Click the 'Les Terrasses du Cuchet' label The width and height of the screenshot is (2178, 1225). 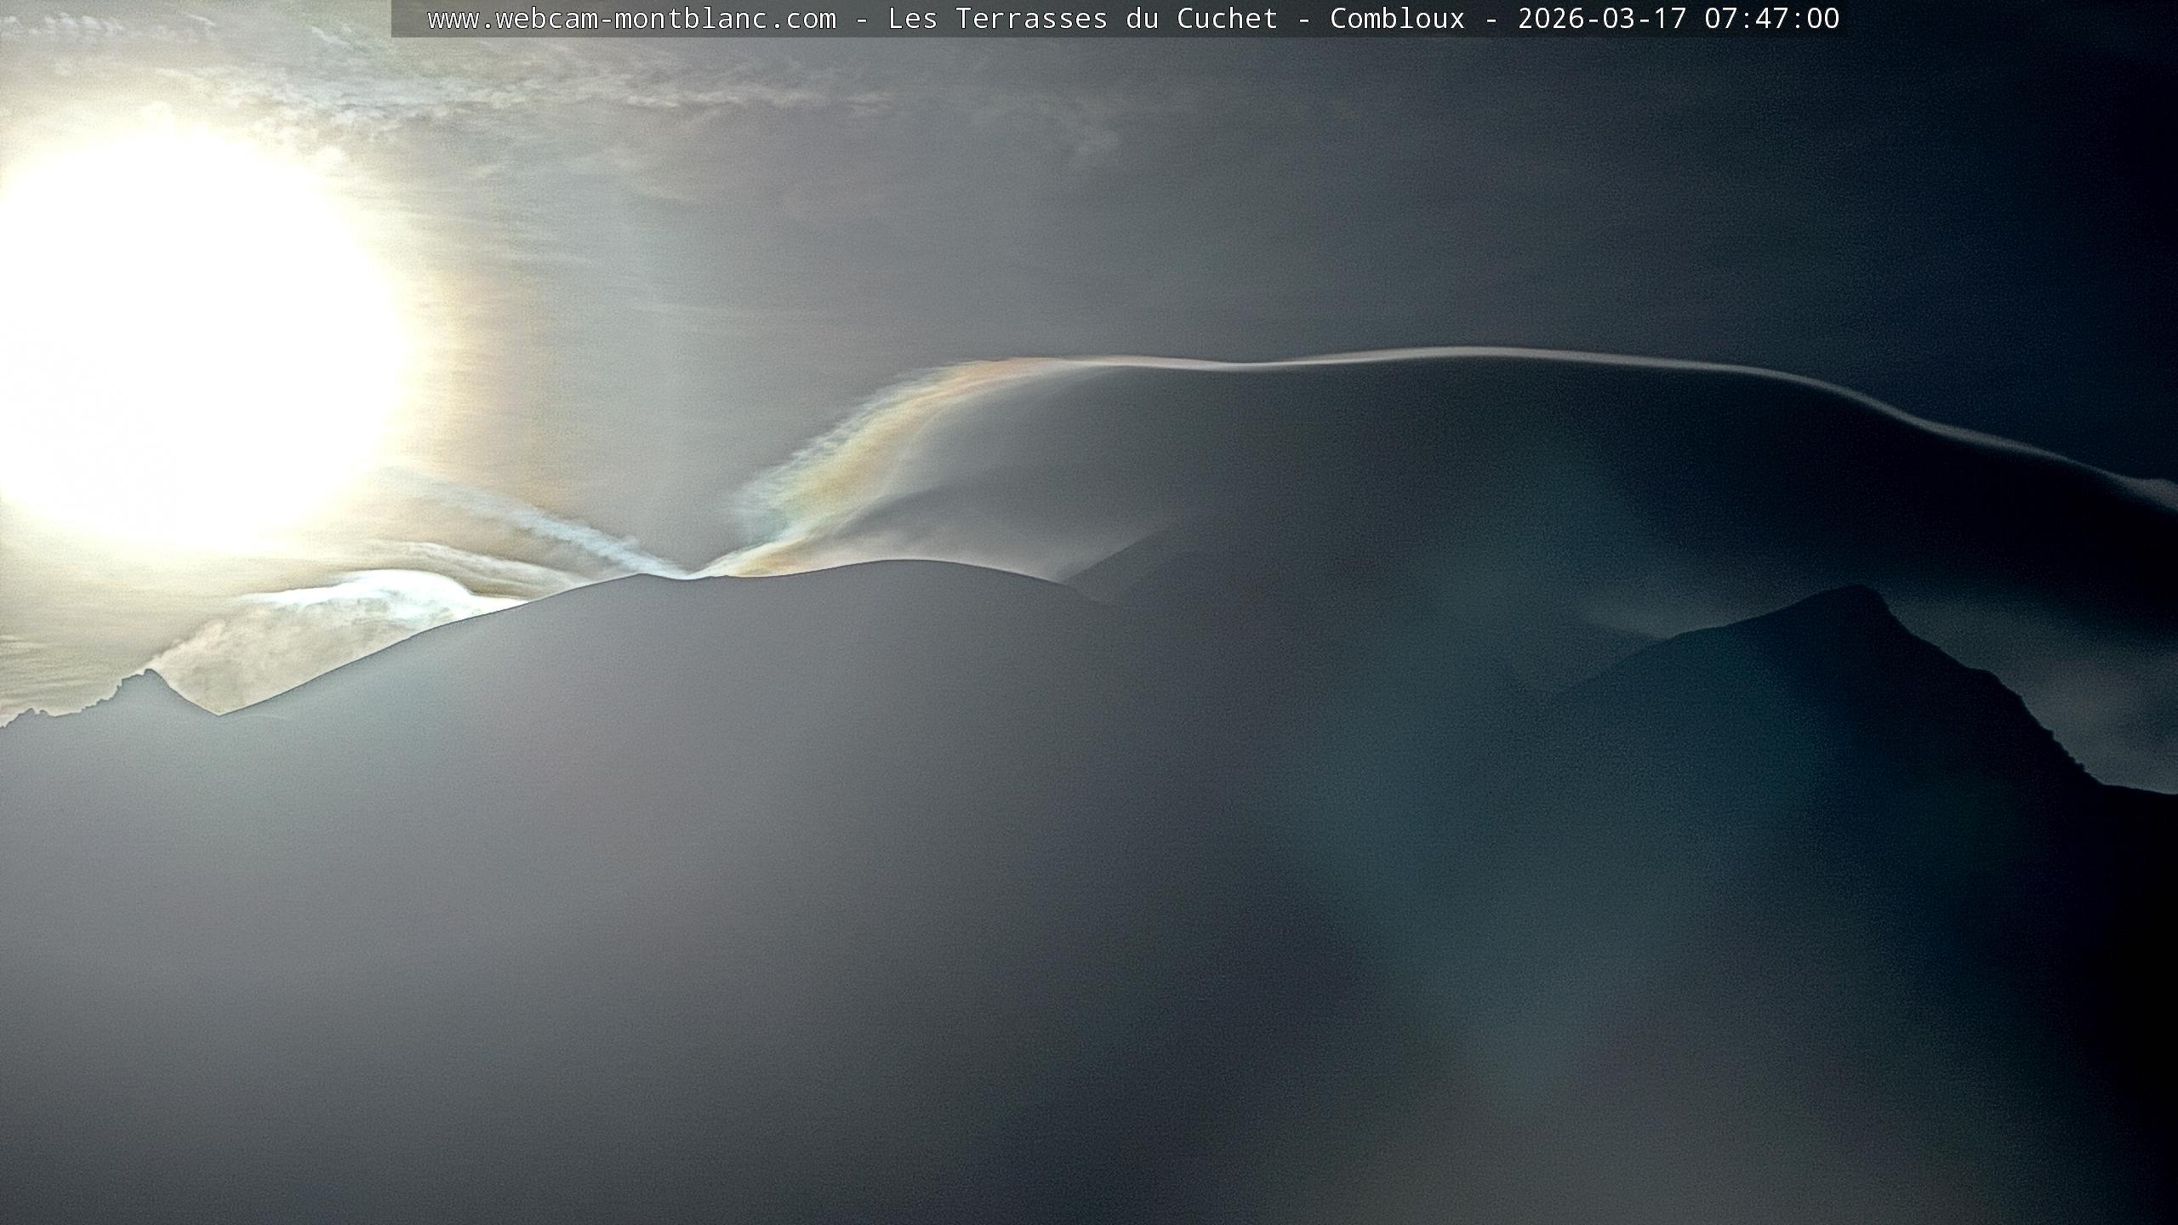tap(1082, 19)
